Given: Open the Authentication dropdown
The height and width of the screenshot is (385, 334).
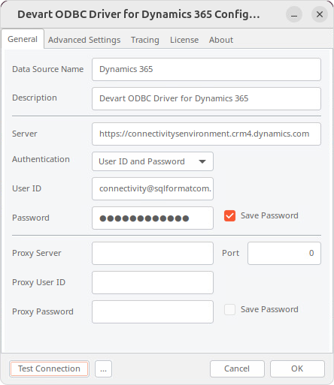Looking at the screenshot, I should [153, 161].
